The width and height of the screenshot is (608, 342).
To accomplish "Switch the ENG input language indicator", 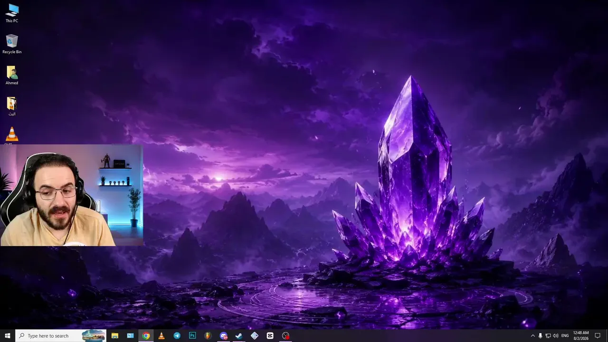I will point(565,336).
